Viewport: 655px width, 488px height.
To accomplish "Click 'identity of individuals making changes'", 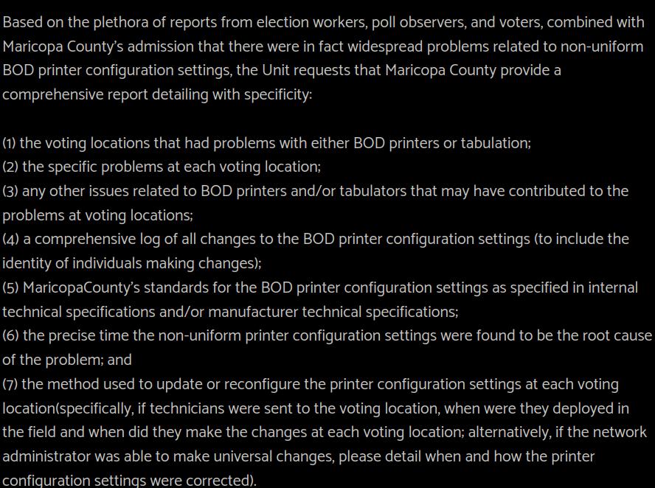I will 131,263.
